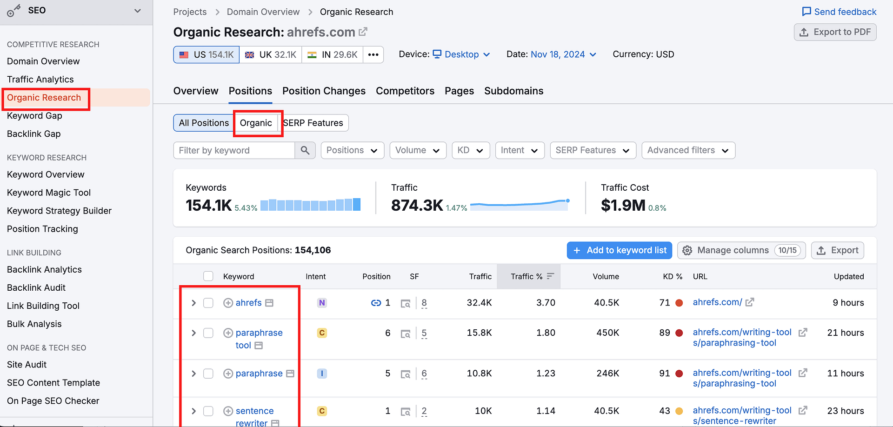
Task: Click the Export to PDF button
Action: (x=835, y=32)
